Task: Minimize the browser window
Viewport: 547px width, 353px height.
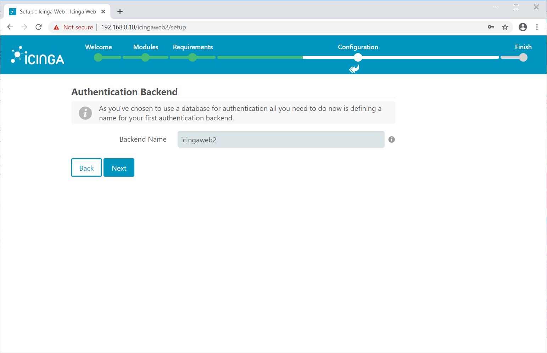Action: [x=496, y=7]
